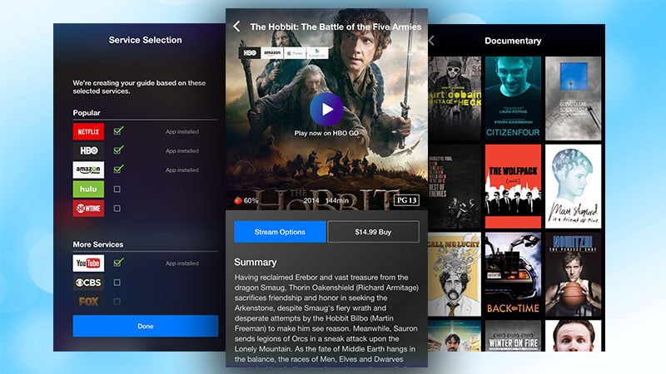Click the Done button
Viewport: 666px width, 374px height.
point(145,326)
